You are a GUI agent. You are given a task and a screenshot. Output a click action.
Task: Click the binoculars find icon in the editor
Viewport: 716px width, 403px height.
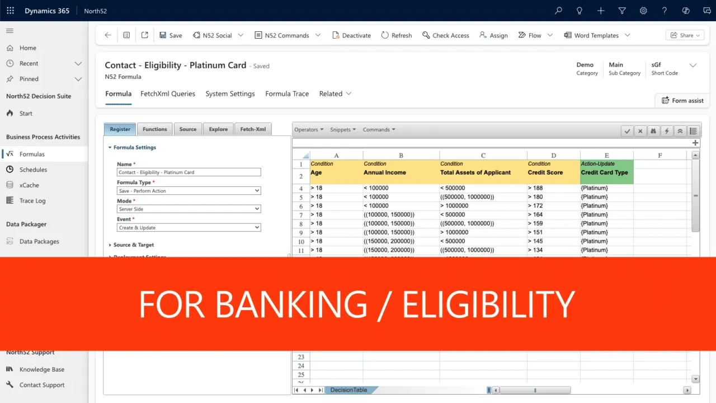click(653, 130)
